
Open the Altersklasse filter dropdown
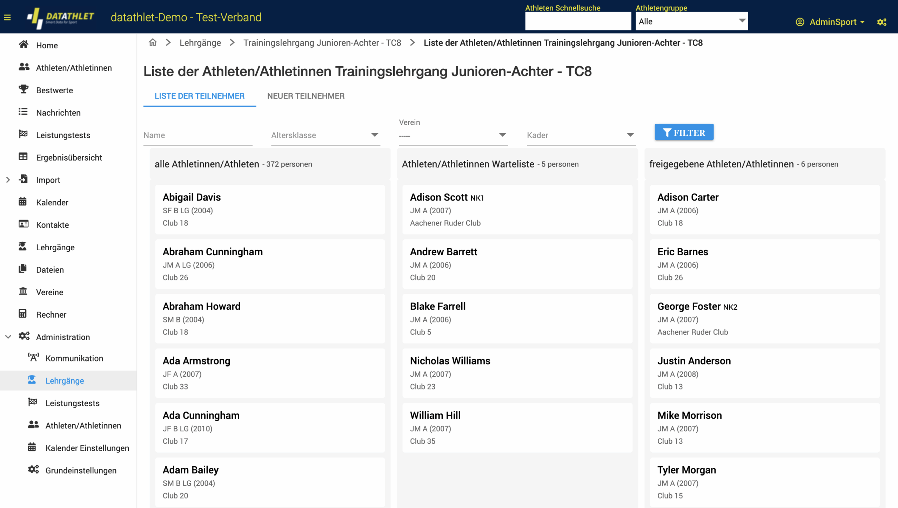point(325,135)
